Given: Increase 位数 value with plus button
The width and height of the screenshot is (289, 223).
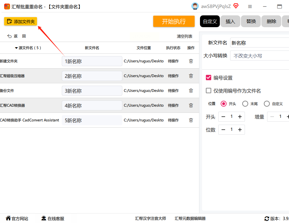Looking at the screenshot, I should pos(240,130).
